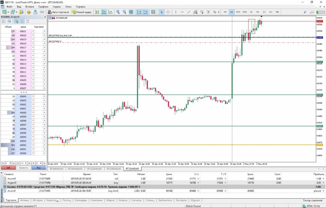Click the Новый ордер button
Viewport: 326px width, 208px height.
coord(81,12)
